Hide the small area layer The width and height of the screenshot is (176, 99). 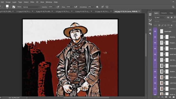pos(155,54)
